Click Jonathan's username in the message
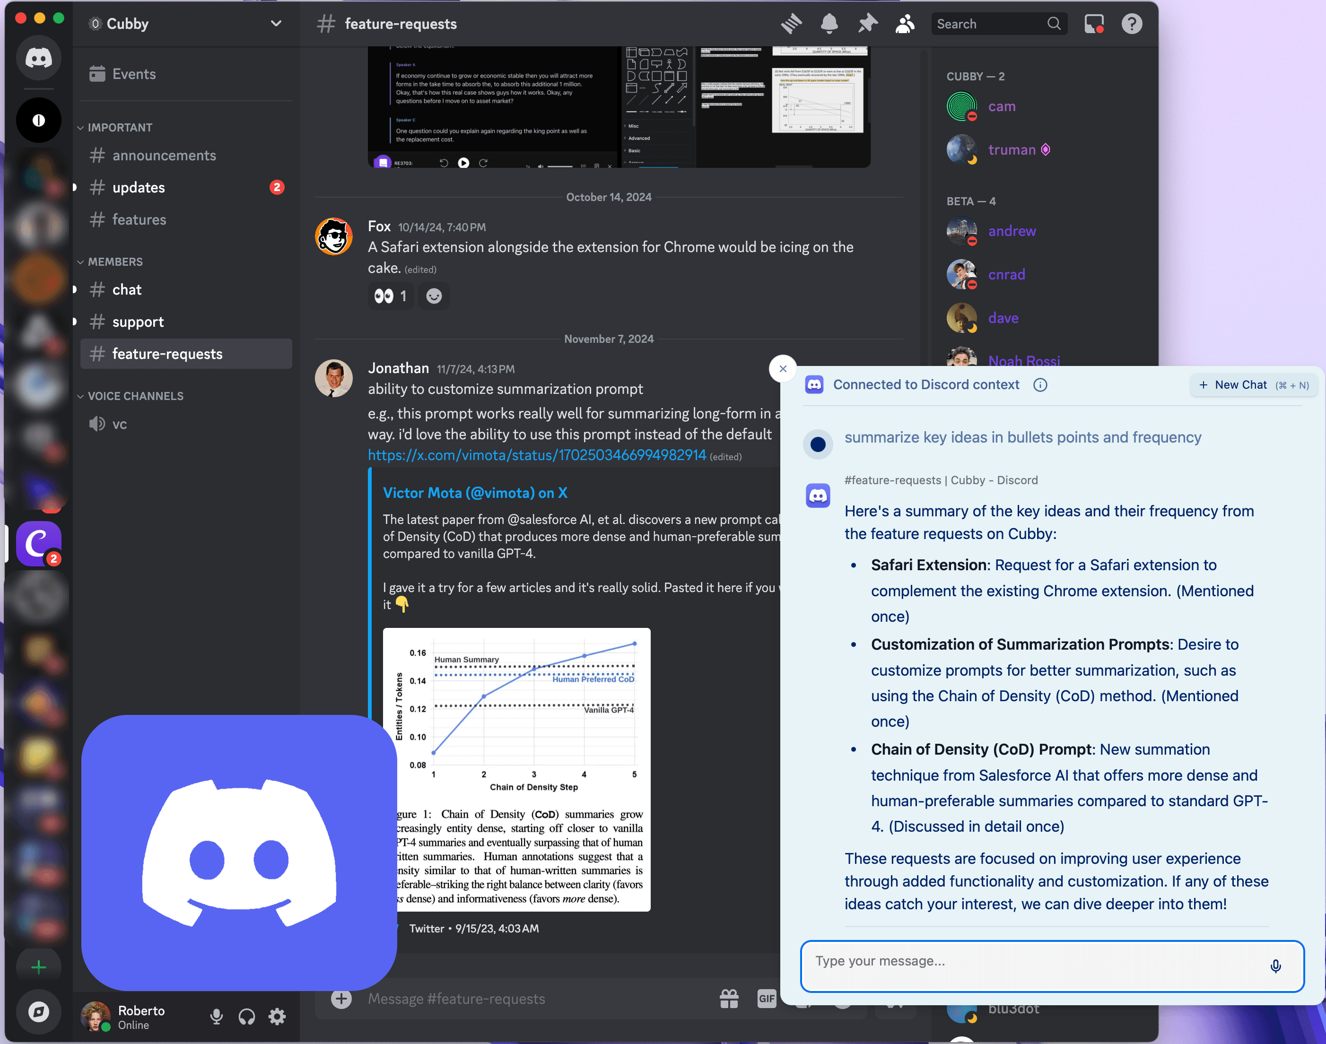Viewport: 1326px width, 1044px height. [x=399, y=369]
